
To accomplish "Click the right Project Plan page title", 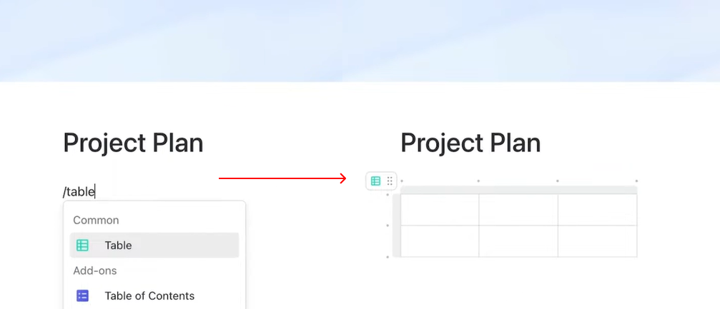I will tap(470, 143).
